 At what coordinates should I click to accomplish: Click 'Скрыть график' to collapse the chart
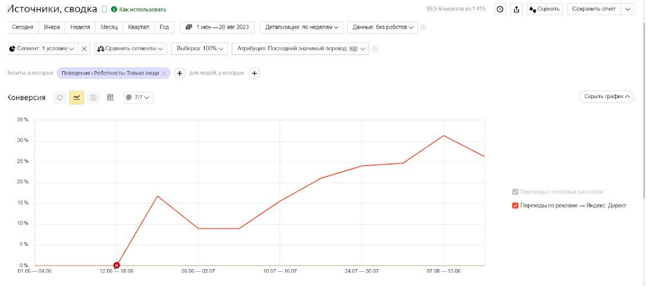606,97
